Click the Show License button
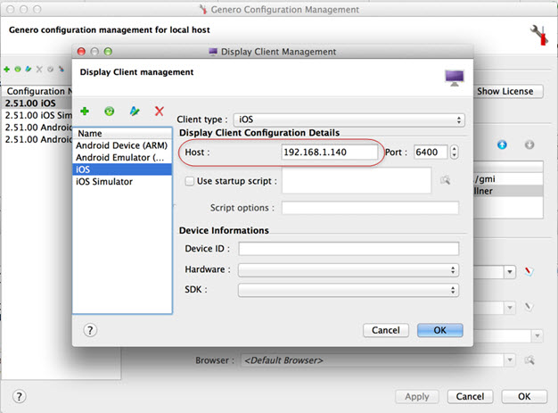The image size is (558, 413). [x=505, y=91]
